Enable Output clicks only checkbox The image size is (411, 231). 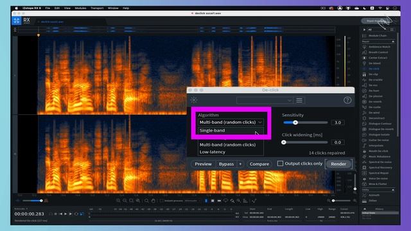point(280,164)
